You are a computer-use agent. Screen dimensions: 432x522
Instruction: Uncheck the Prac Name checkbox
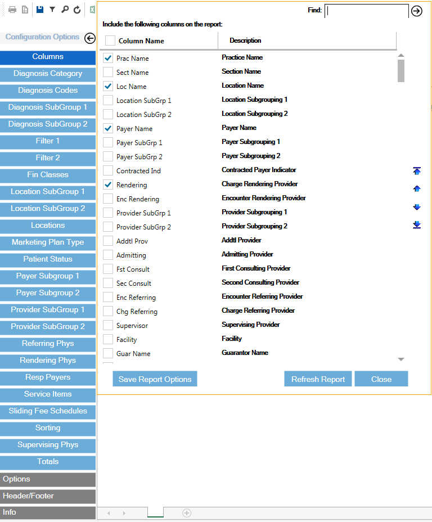[108, 58]
